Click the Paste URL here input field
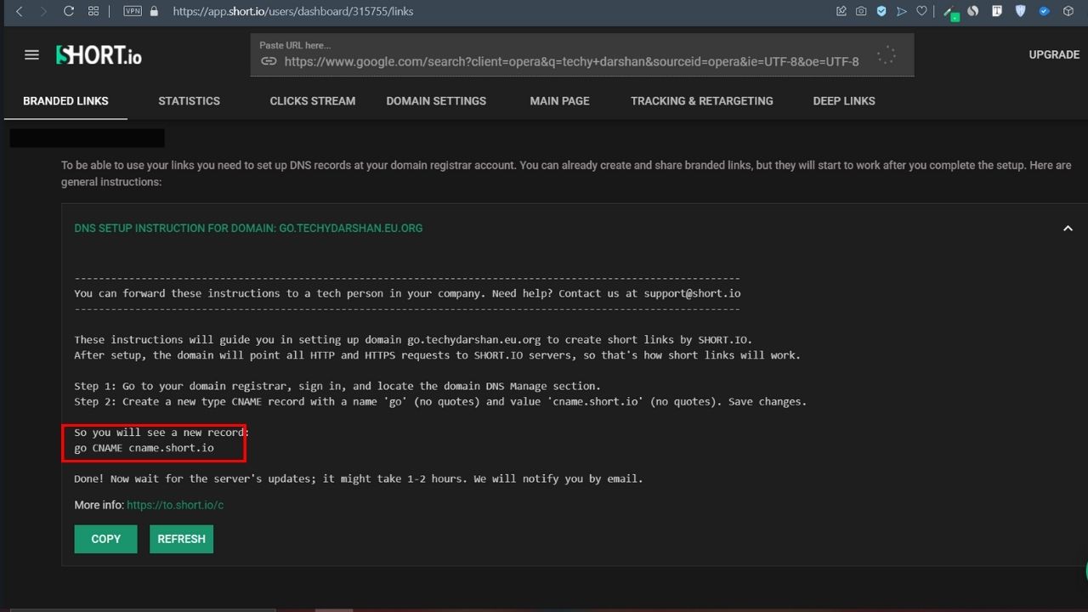Image resolution: width=1088 pixels, height=612 pixels. point(582,54)
